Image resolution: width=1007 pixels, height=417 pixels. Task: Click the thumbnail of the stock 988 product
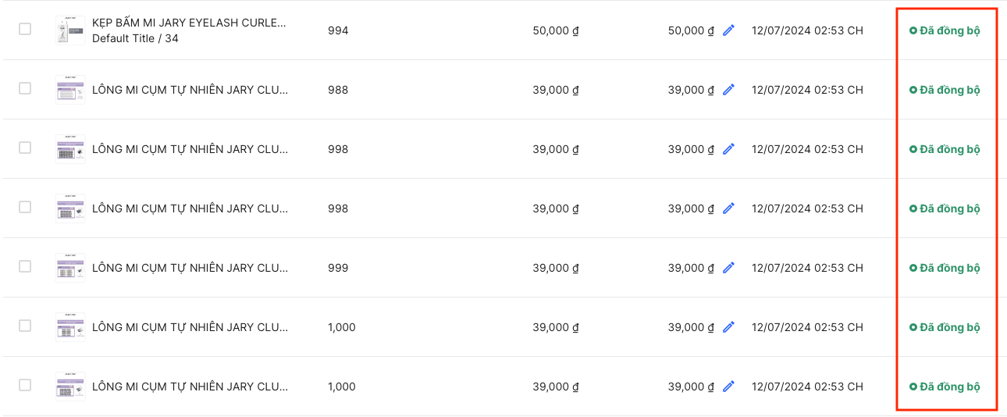coord(70,90)
